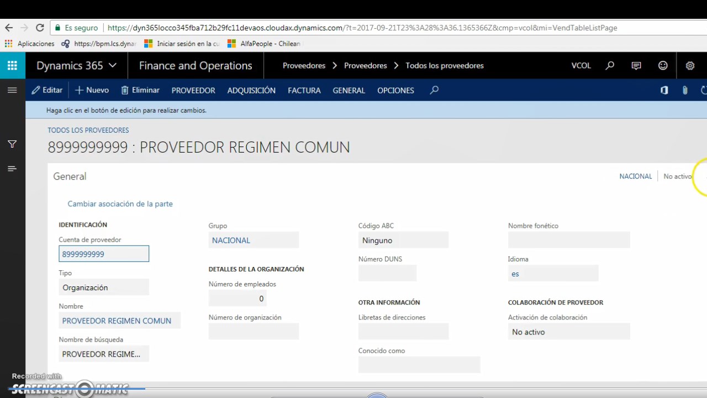
Task: Reload the page with browser refresh
Action: 40,28
